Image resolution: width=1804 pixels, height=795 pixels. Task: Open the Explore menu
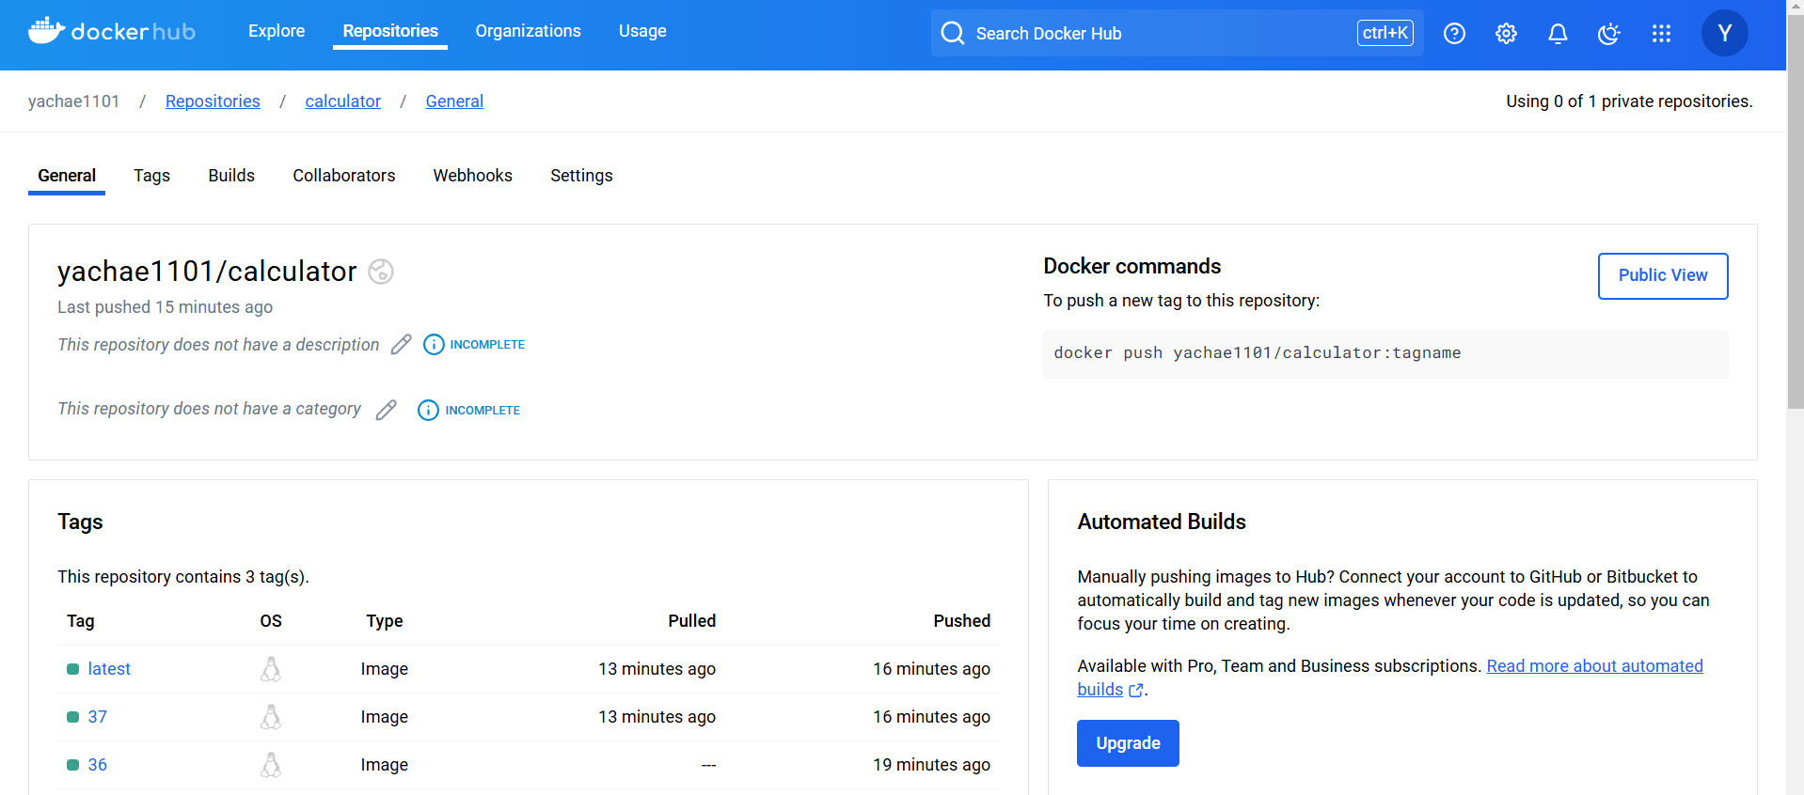coord(277,31)
